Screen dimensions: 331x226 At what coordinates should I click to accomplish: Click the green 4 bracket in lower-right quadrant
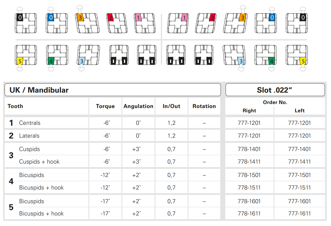265,55
